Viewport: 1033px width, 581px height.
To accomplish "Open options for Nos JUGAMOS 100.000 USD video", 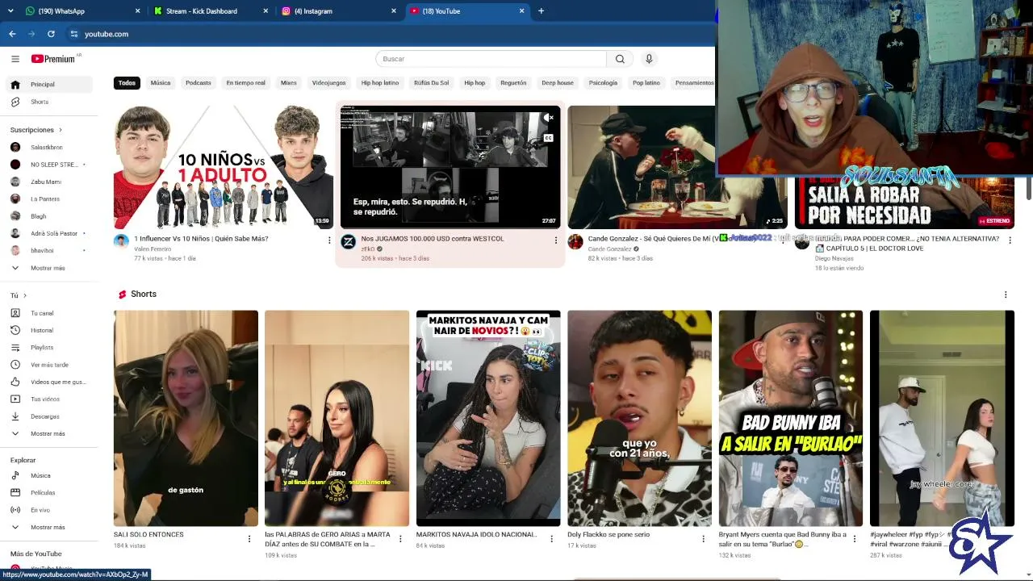I will [x=555, y=240].
